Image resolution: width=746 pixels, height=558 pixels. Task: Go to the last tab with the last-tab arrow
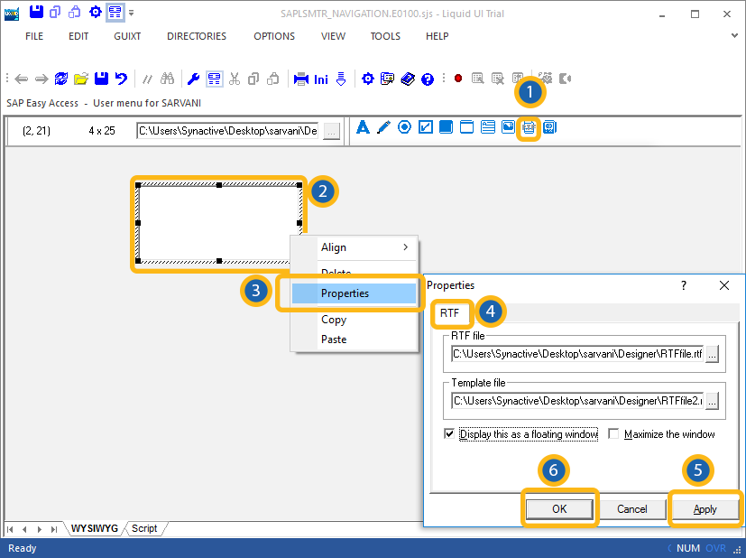pyautogui.click(x=54, y=529)
